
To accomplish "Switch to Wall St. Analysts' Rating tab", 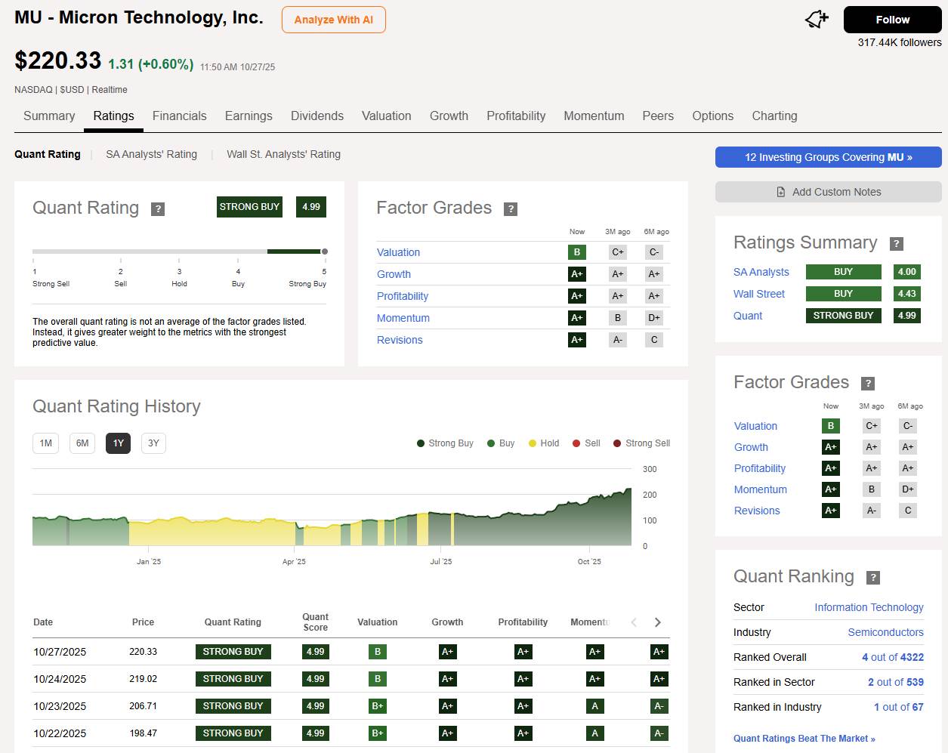I will point(283,154).
